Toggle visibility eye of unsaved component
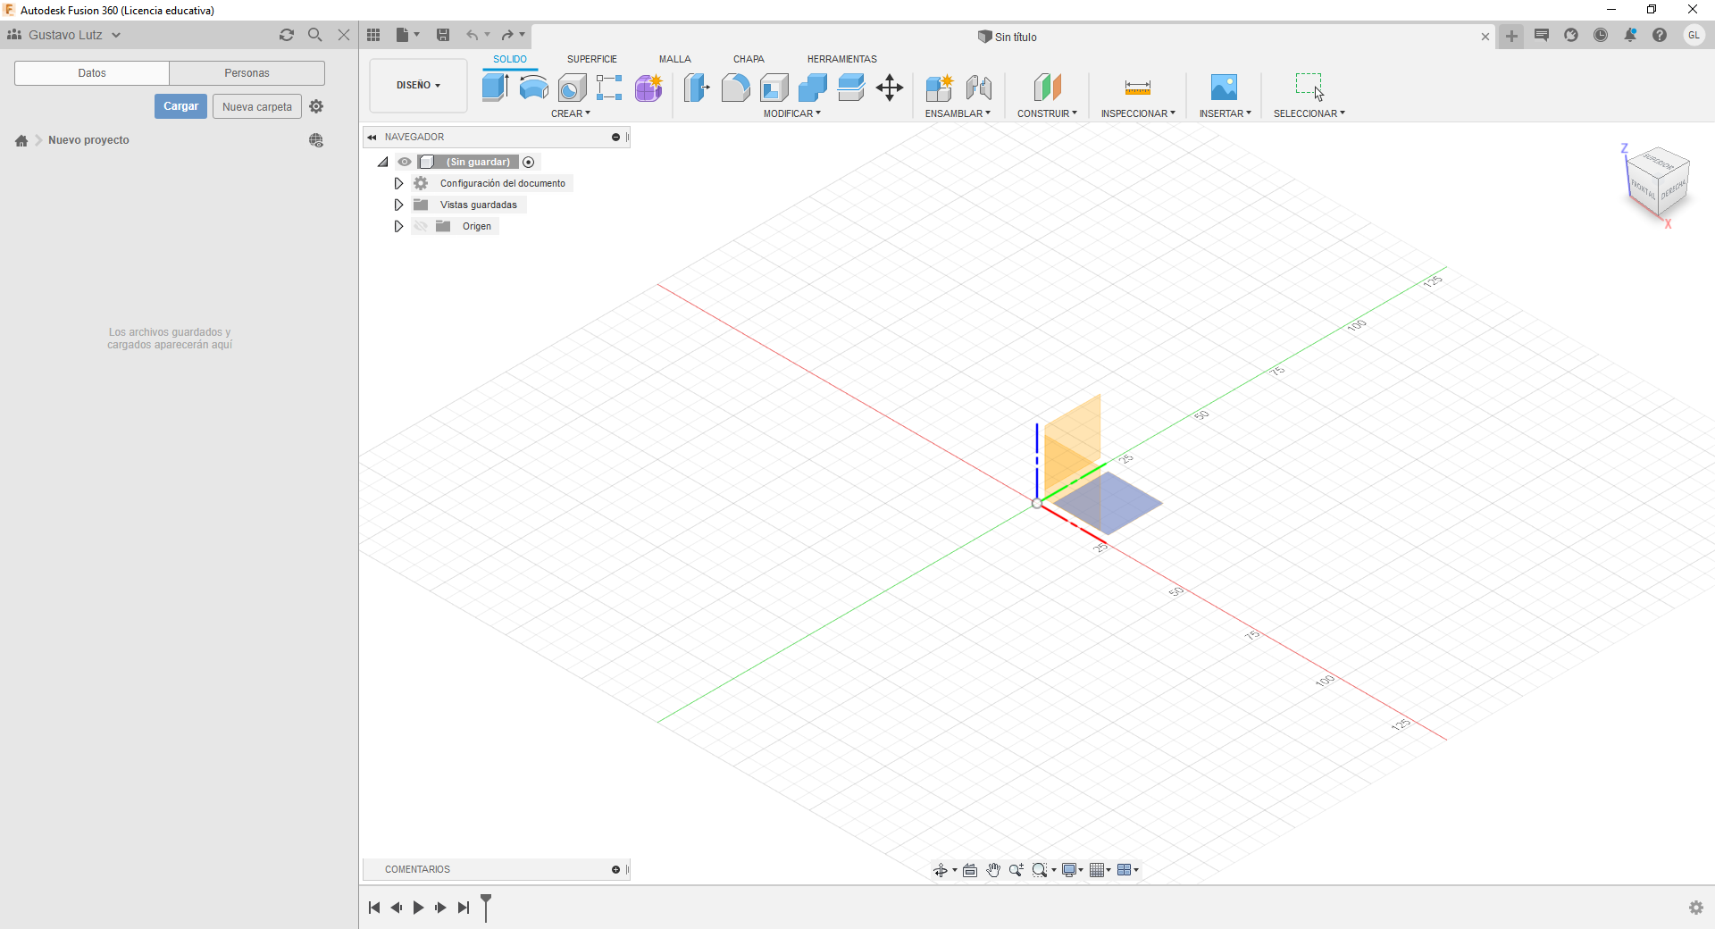 (405, 162)
